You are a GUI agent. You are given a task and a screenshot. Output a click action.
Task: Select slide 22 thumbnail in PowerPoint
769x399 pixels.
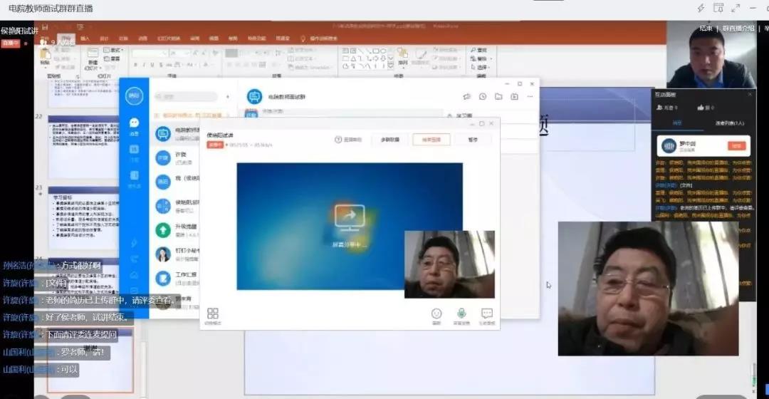click(84, 146)
